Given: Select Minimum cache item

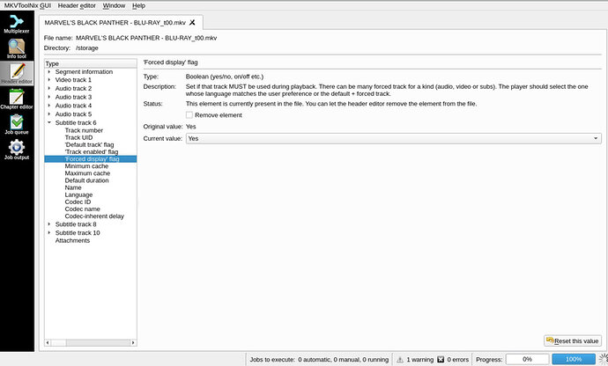Looking at the screenshot, I should point(86,166).
